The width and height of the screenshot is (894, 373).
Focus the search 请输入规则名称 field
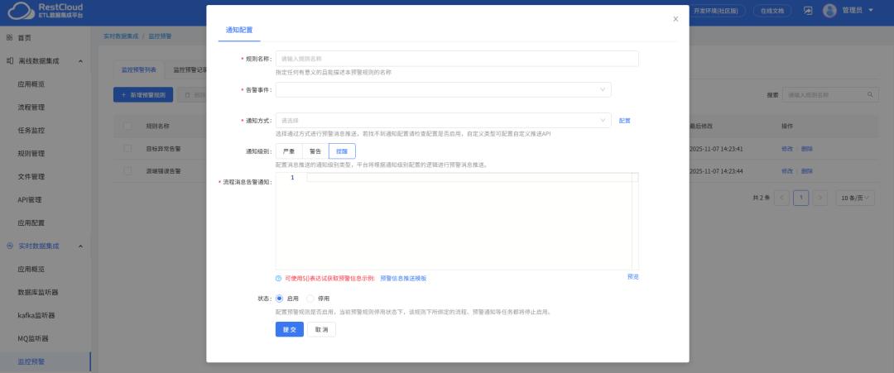[x=830, y=94]
